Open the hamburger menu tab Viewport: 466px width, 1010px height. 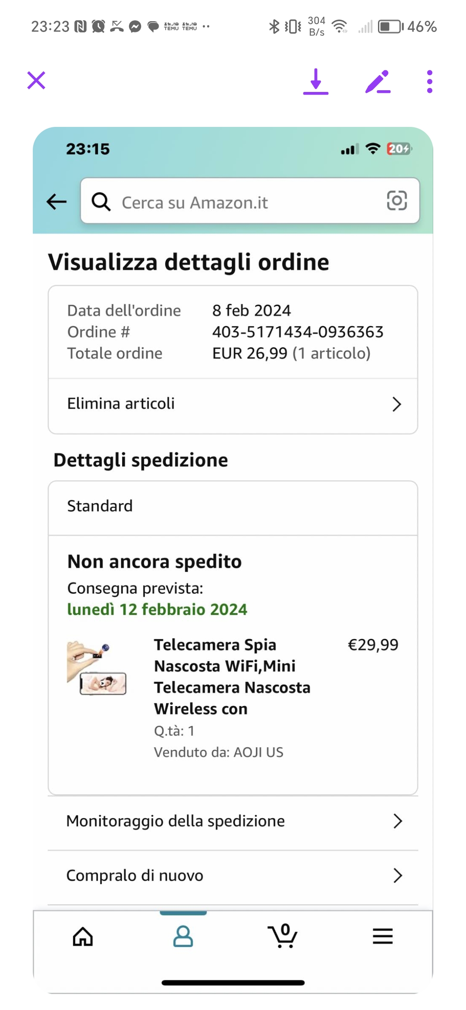[x=383, y=937]
